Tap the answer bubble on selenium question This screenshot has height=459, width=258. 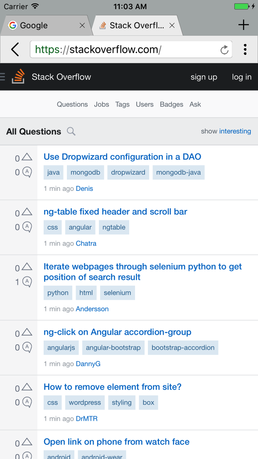click(x=27, y=282)
